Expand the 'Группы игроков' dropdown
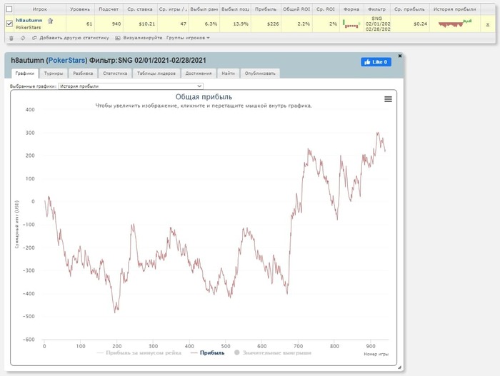 pyautogui.click(x=188, y=38)
